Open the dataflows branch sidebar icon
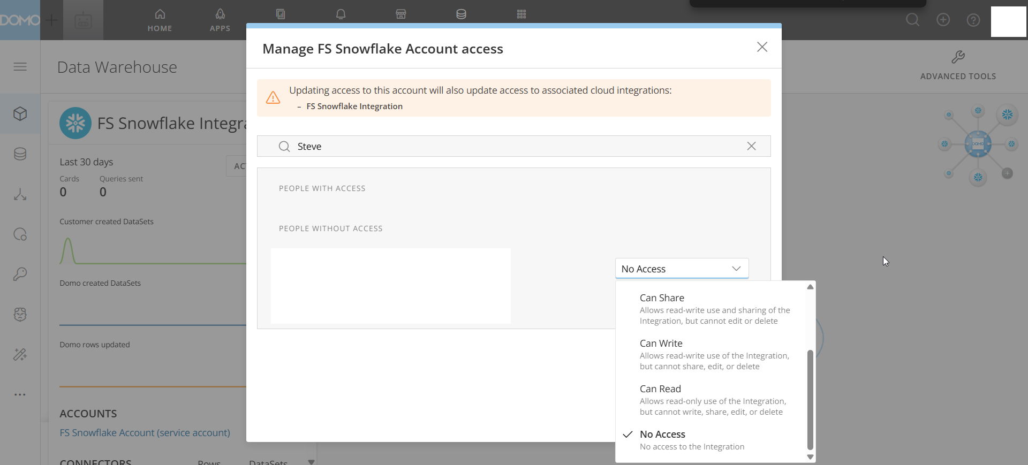This screenshot has width=1028, height=465. [20, 194]
